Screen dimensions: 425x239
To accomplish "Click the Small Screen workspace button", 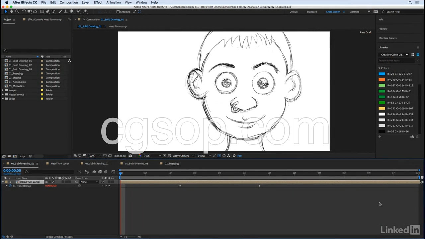I will (x=333, y=12).
